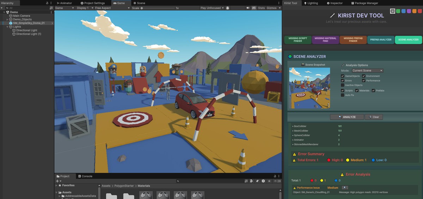
Task: Click the search in packages icon in Project
Action: [x=246, y=181]
